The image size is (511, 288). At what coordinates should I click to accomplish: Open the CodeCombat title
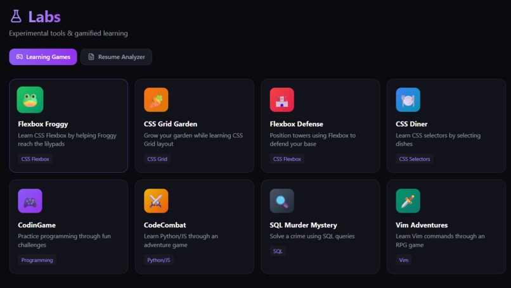165,225
